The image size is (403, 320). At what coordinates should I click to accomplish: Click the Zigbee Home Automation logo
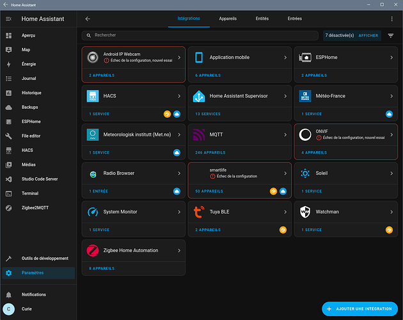pyautogui.click(x=93, y=250)
